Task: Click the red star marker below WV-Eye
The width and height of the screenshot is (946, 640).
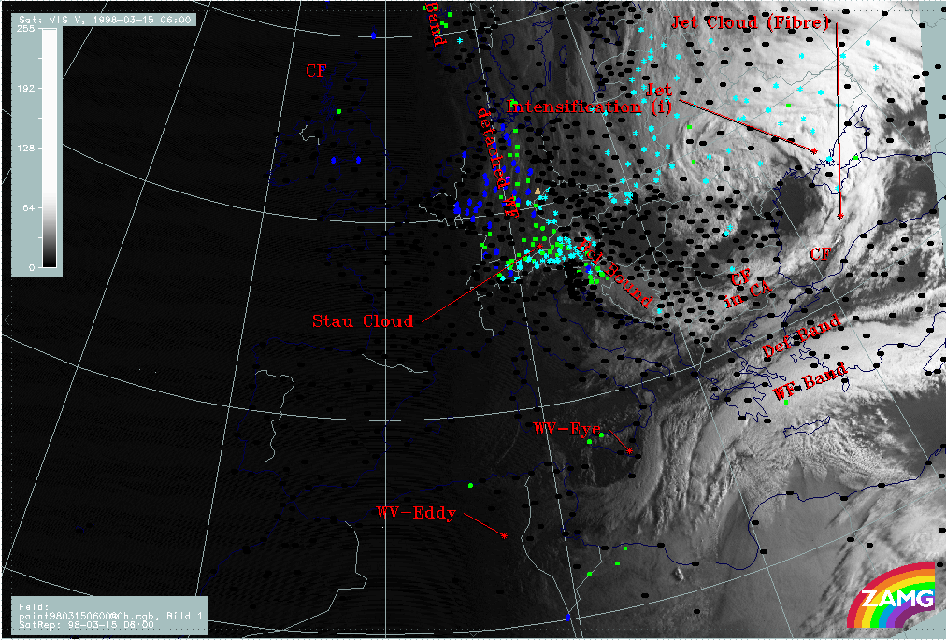Action: click(x=630, y=451)
